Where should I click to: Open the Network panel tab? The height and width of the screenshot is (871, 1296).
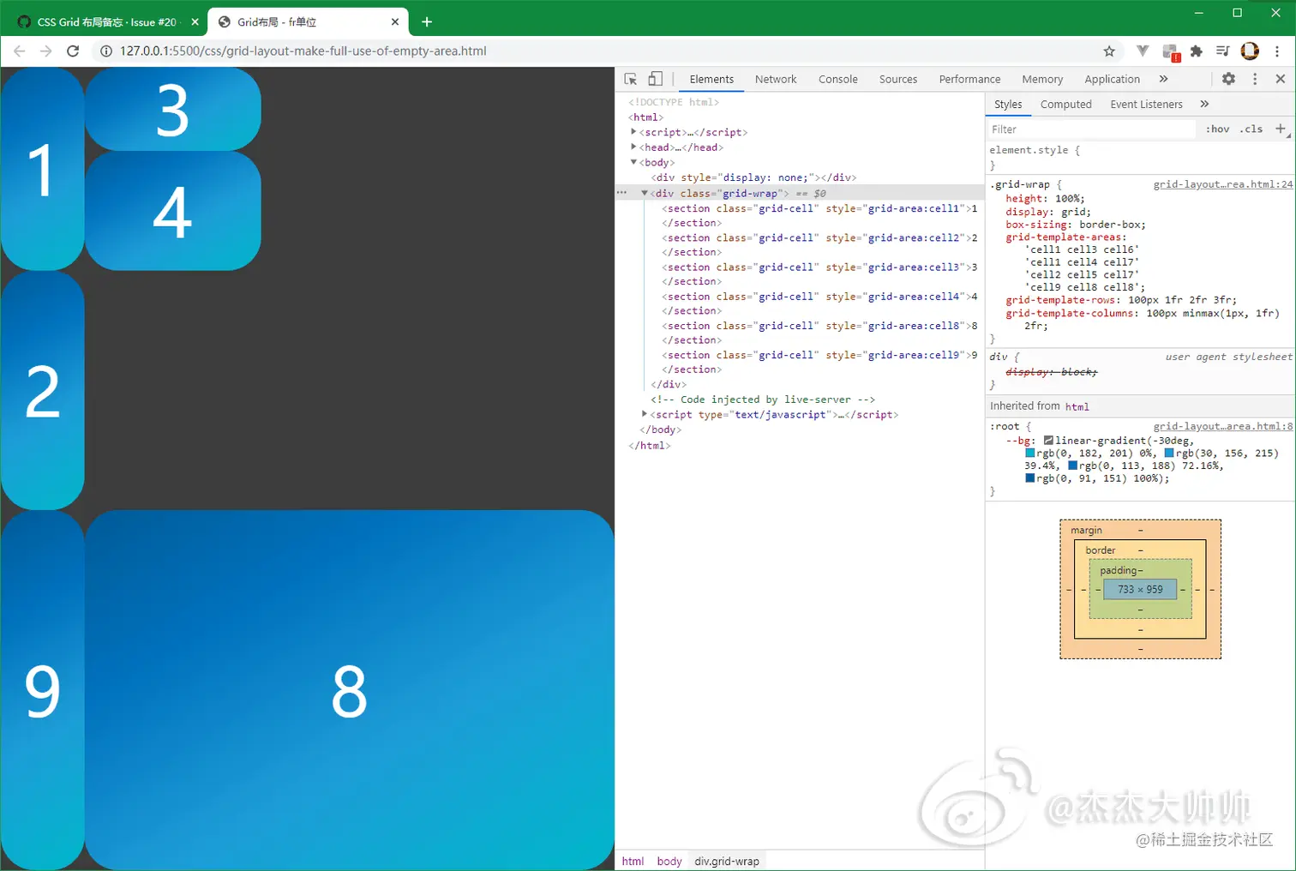click(776, 79)
